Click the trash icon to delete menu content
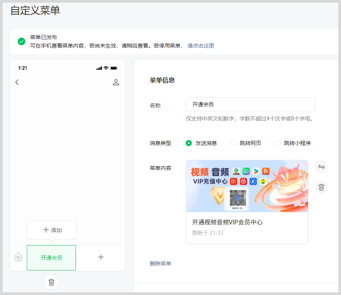Viewport: 341px width, 295px height. (x=321, y=187)
